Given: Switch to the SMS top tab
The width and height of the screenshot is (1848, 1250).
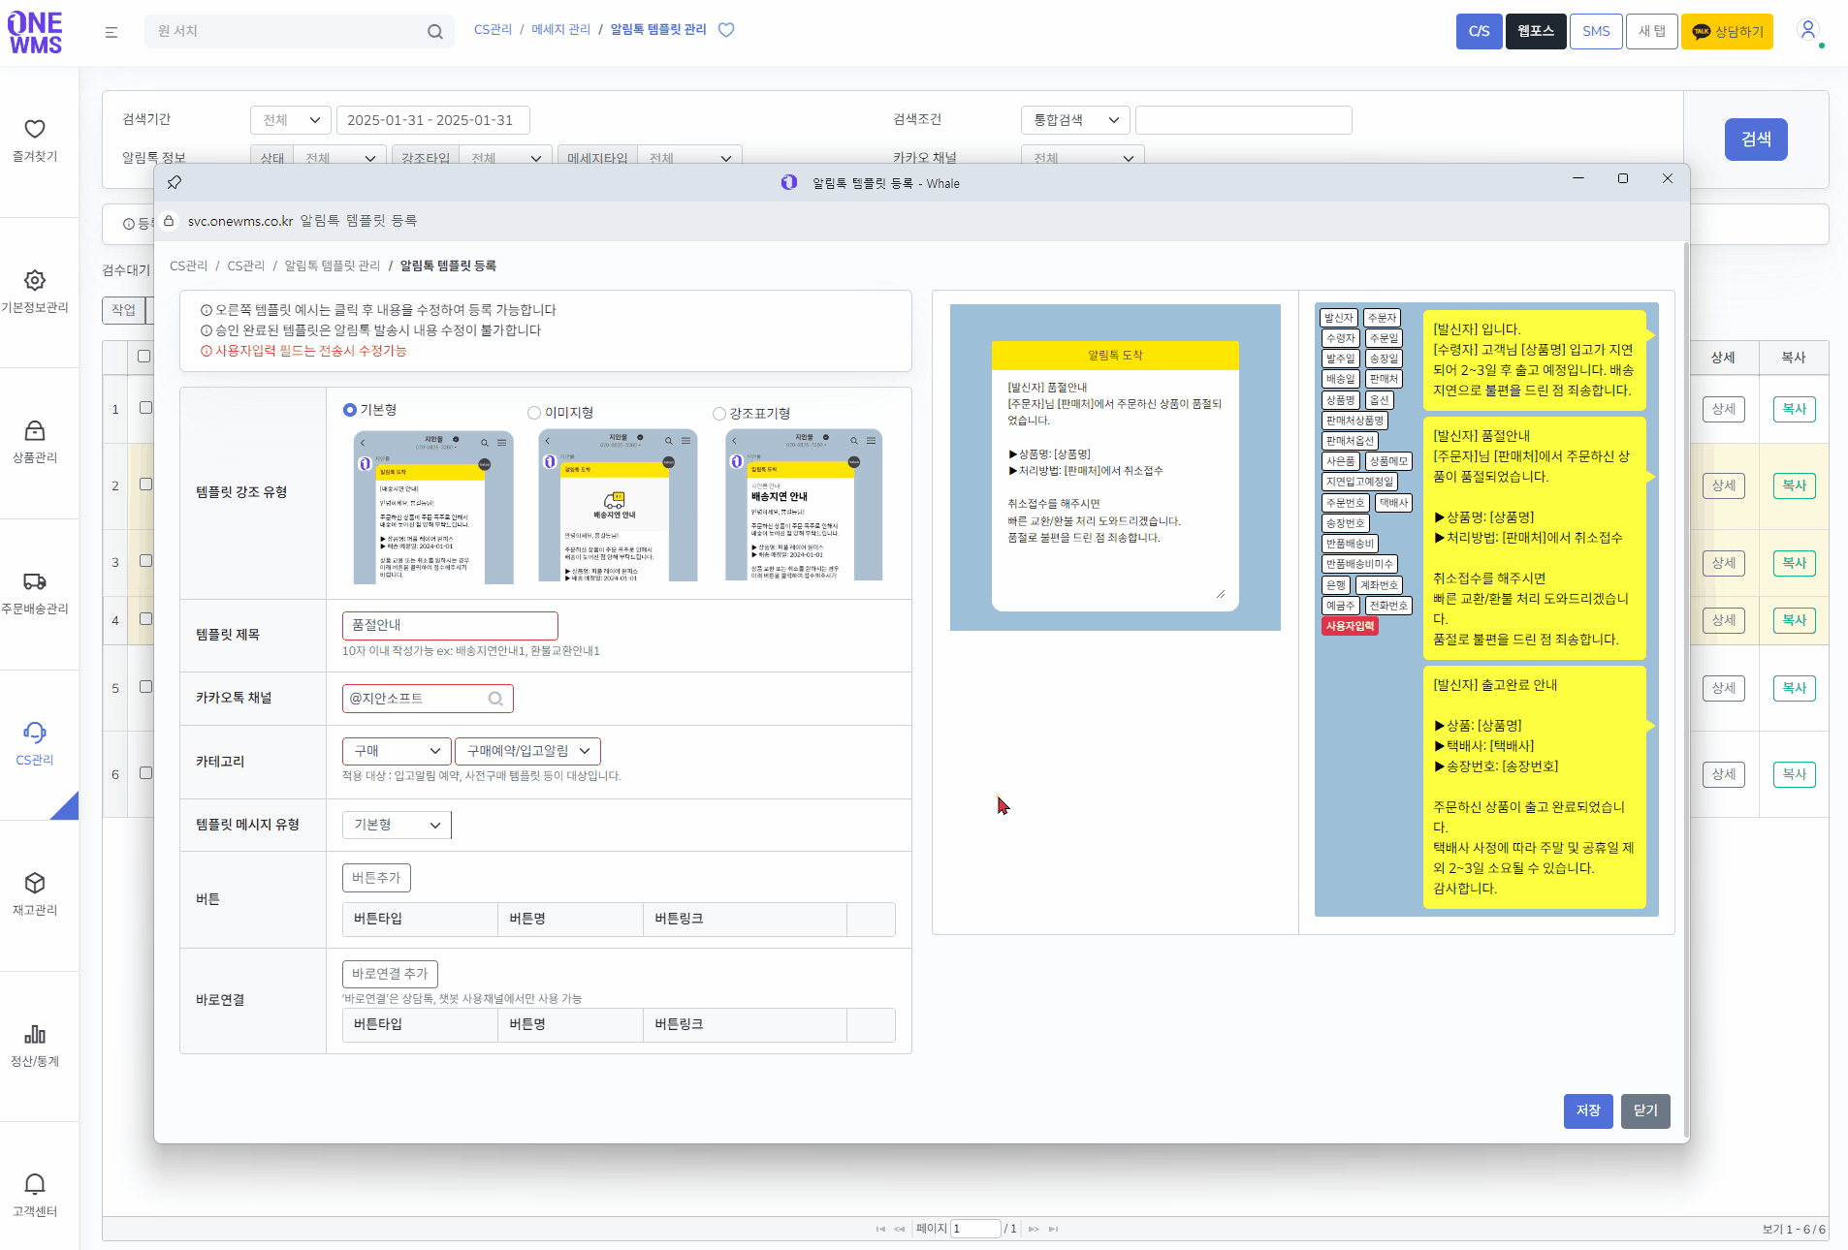Looking at the screenshot, I should pyautogui.click(x=1596, y=31).
